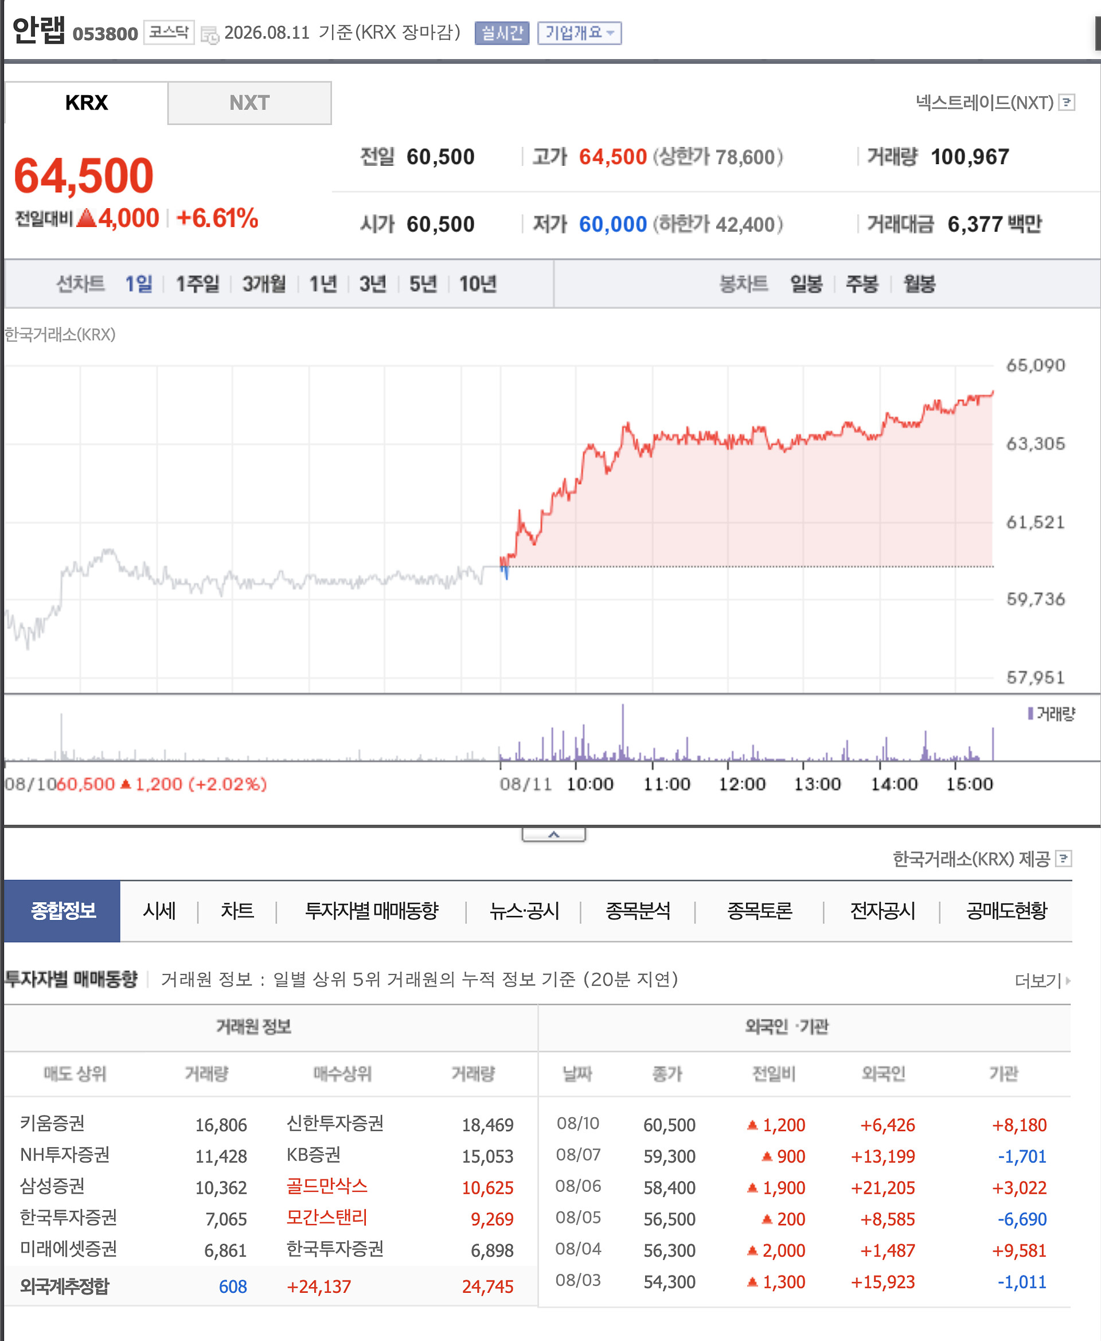Open the 투자자별 매매동향 tab
The height and width of the screenshot is (1341, 1101).
pos(372,911)
